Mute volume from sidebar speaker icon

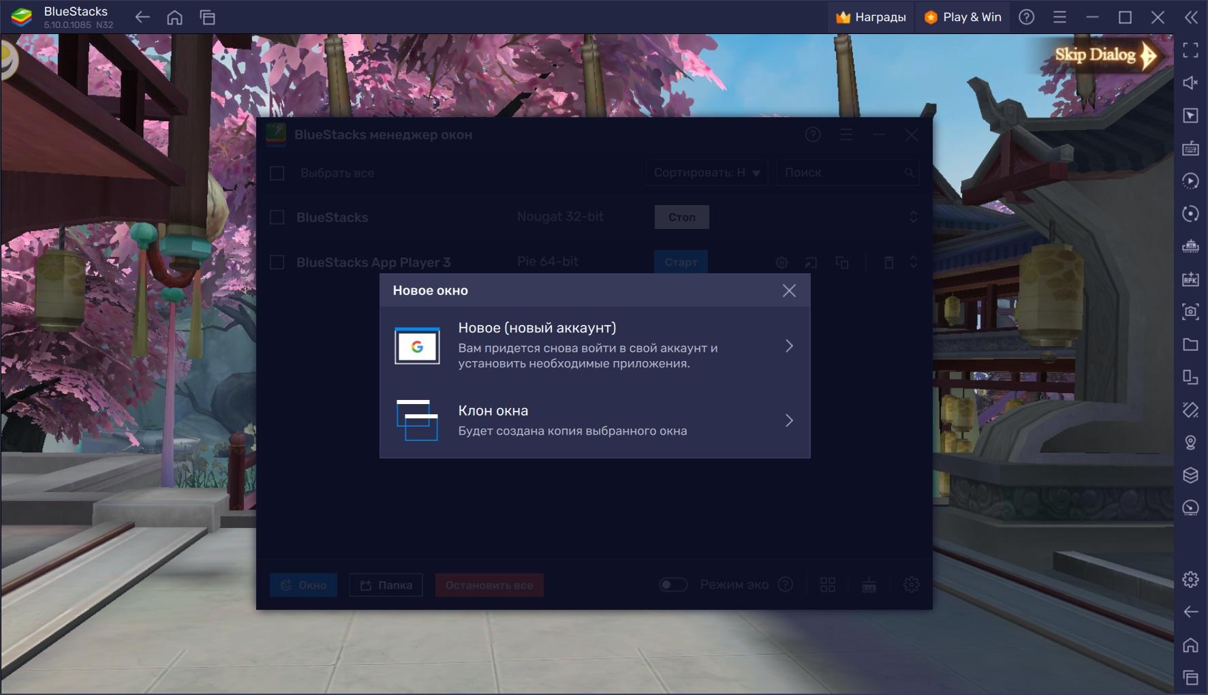pyautogui.click(x=1190, y=82)
